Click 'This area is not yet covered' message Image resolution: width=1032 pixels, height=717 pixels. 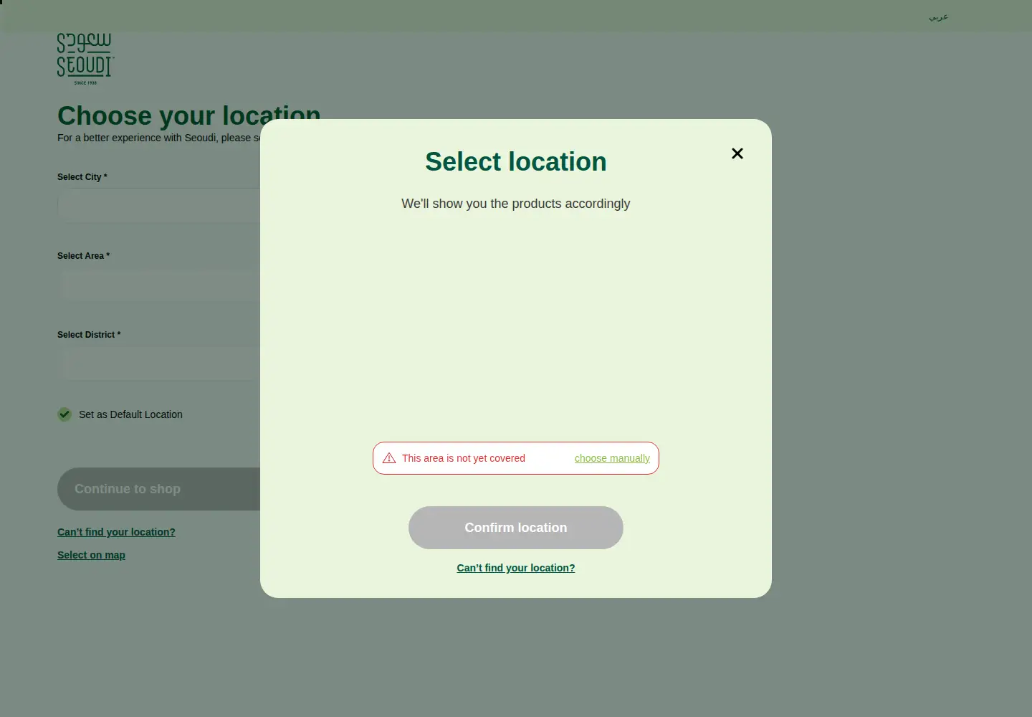coord(464,458)
